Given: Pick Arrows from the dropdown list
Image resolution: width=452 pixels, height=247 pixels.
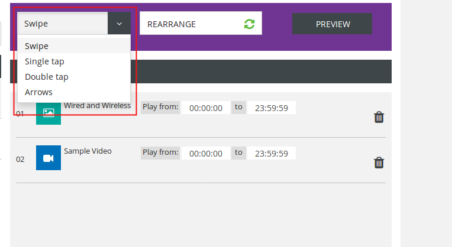Looking at the screenshot, I should click(x=74, y=92).
